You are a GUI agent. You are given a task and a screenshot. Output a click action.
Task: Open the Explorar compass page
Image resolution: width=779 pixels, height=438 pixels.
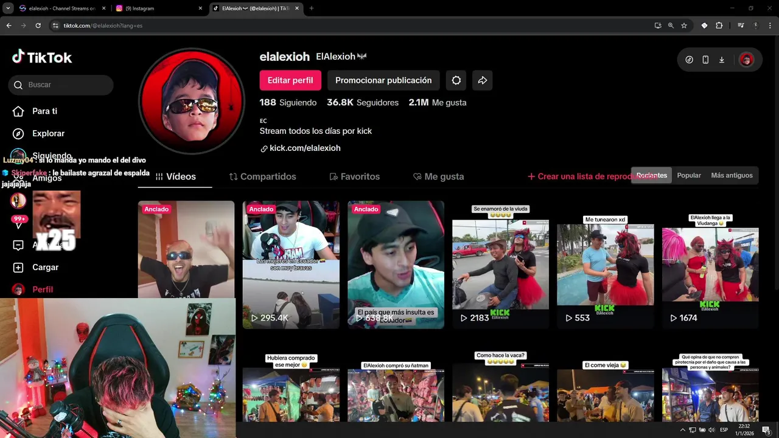point(39,133)
